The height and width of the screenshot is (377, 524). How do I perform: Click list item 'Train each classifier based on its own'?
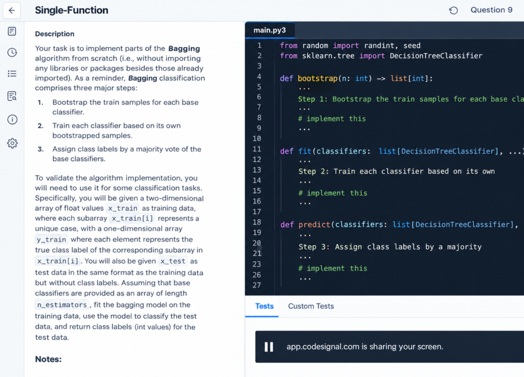click(x=116, y=130)
